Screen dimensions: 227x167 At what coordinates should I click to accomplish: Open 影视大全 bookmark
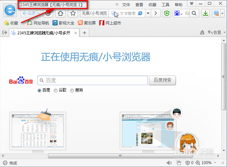pyautogui.click(x=63, y=23)
